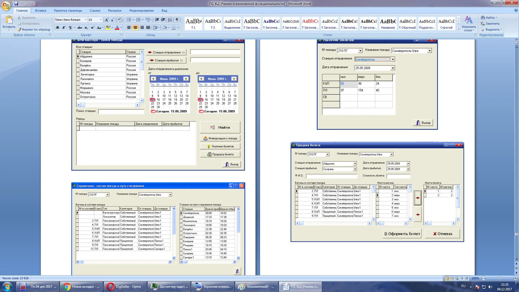Click the strikethrough text icon
519x292 pixels.
click(x=79, y=28)
